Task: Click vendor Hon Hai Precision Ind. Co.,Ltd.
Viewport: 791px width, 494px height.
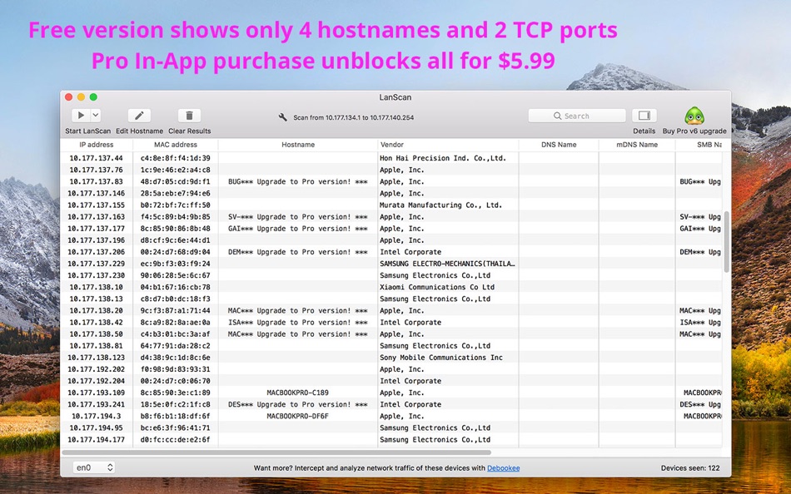Action: pyautogui.click(x=442, y=158)
